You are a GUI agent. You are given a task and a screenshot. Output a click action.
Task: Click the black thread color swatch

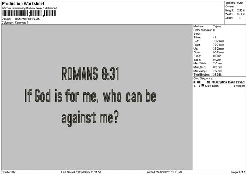(203, 85)
